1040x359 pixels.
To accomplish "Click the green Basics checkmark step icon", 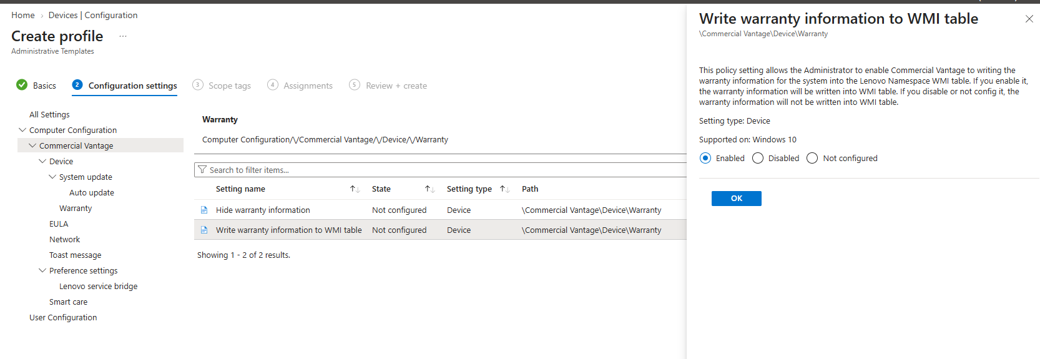I will point(22,85).
